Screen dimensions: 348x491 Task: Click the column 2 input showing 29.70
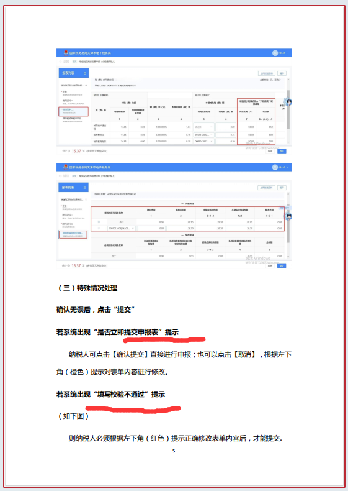(x=181, y=229)
